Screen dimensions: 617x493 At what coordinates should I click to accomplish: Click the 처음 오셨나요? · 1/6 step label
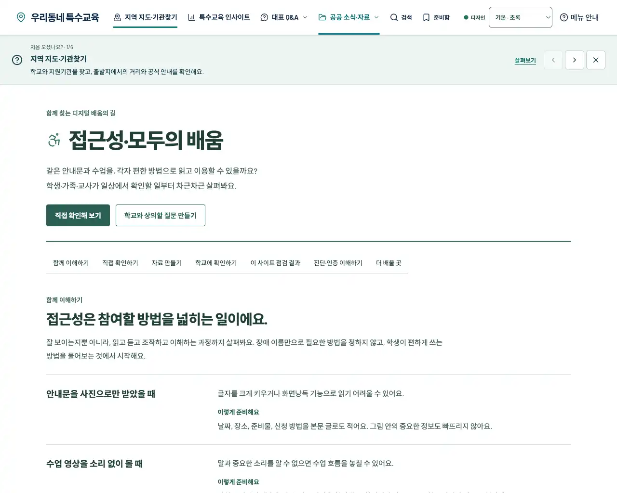(x=52, y=47)
